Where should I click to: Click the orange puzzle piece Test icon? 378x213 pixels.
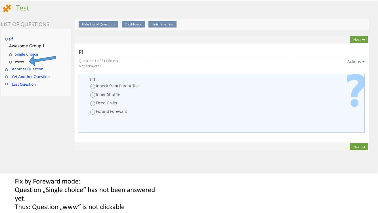pos(7,9)
